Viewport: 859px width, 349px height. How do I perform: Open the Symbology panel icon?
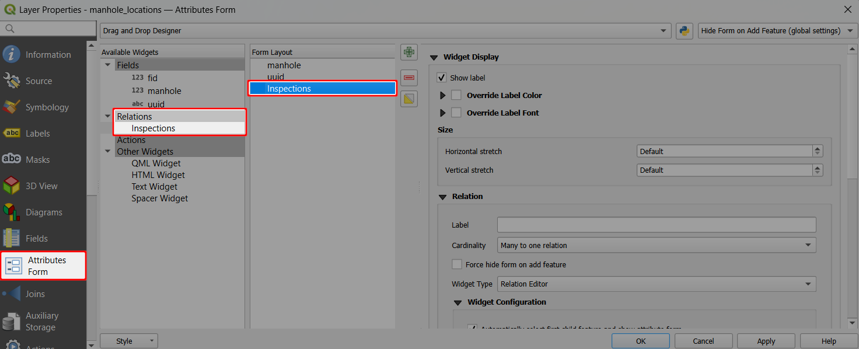tap(12, 107)
